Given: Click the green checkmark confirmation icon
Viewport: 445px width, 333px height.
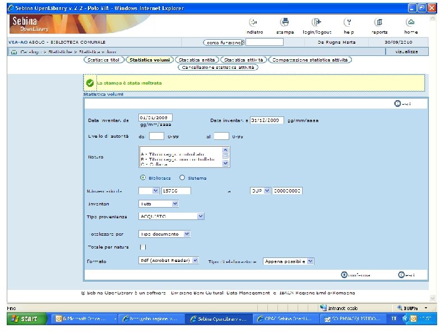Looking at the screenshot, I should pos(90,83).
